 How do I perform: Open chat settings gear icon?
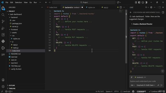pyautogui.click(x=151, y=7)
